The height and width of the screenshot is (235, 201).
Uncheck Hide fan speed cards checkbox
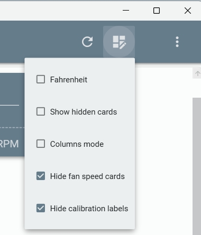click(41, 176)
